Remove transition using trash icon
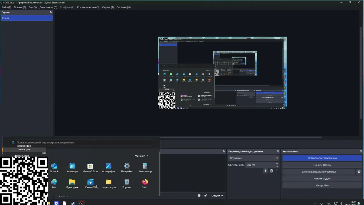Image resolution: width=364 pixels, height=205 pixels. click(271, 171)
